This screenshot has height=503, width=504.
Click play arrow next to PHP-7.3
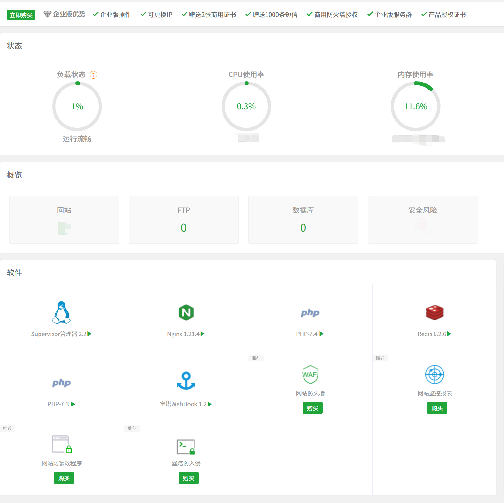point(73,404)
